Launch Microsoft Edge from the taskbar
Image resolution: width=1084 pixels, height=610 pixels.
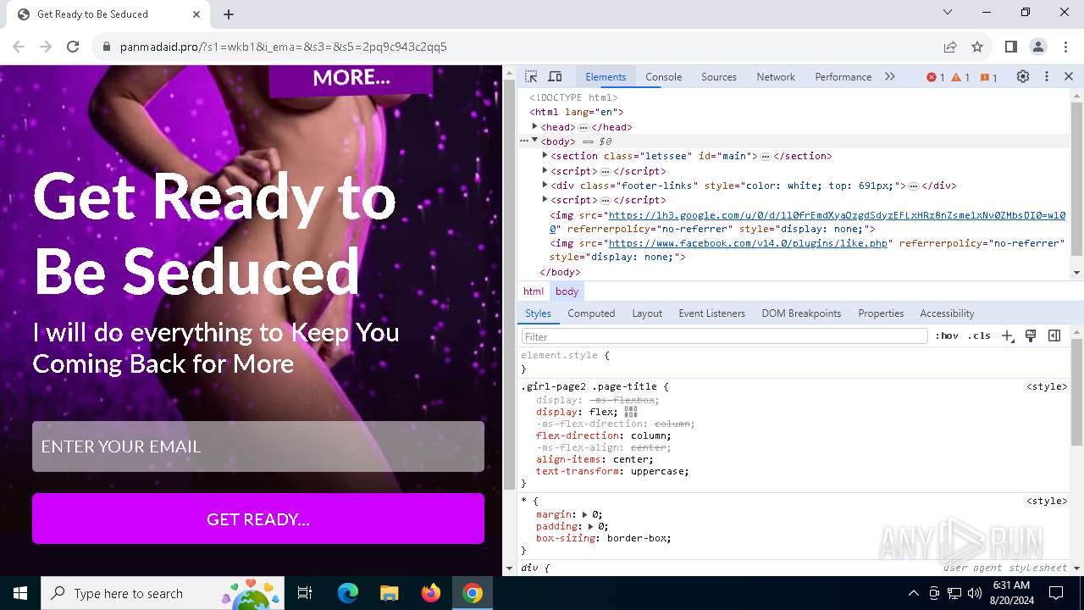348,593
